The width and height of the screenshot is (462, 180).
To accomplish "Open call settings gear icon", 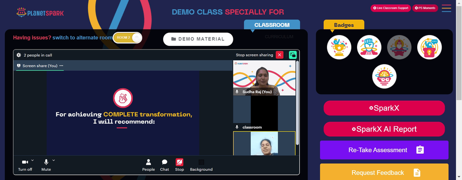I will click(x=18, y=55).
